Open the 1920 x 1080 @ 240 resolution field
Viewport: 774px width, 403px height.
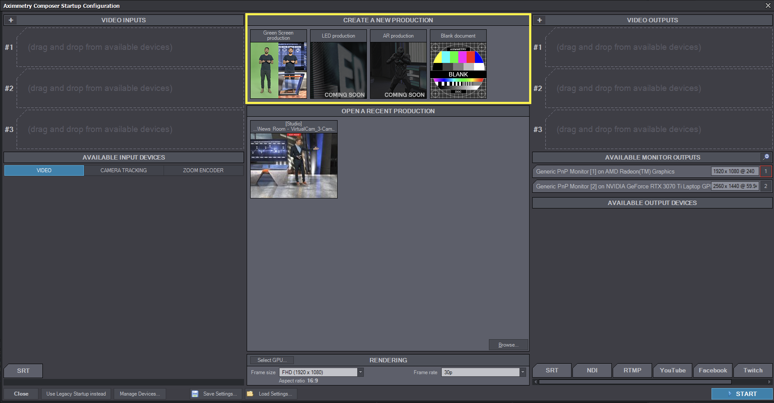[x=735, y=171]
